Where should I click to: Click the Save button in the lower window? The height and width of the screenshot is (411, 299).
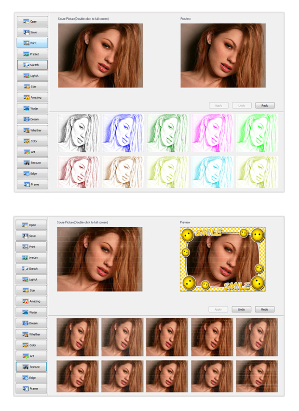(31, 236)
